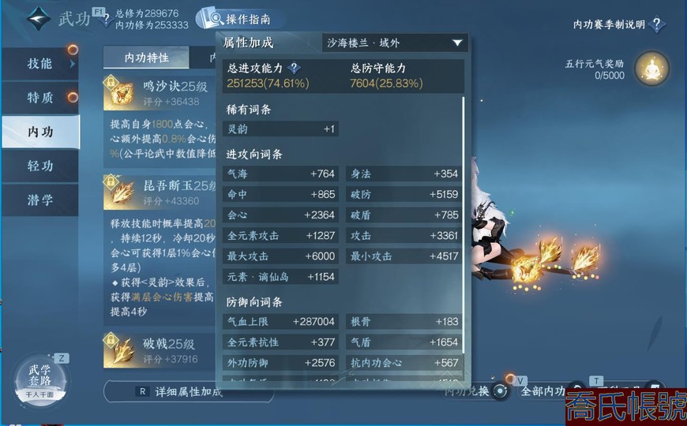Switch to the 轻功 side tab

[39, 166]
